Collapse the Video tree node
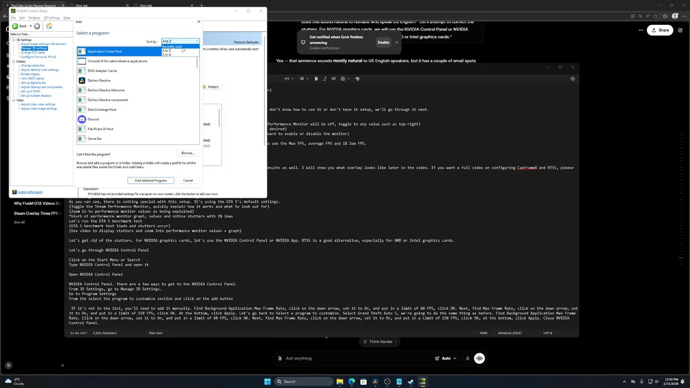690x388 pixels. 13,100
